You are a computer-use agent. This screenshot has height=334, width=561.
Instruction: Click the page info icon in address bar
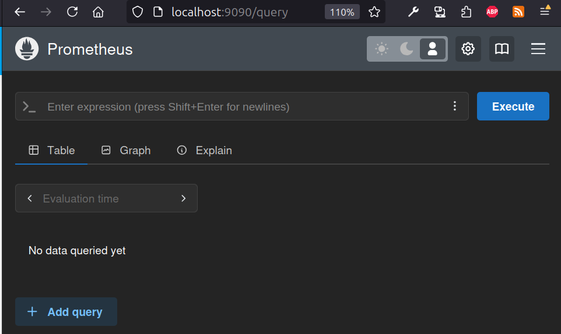[x=158, y=12]
